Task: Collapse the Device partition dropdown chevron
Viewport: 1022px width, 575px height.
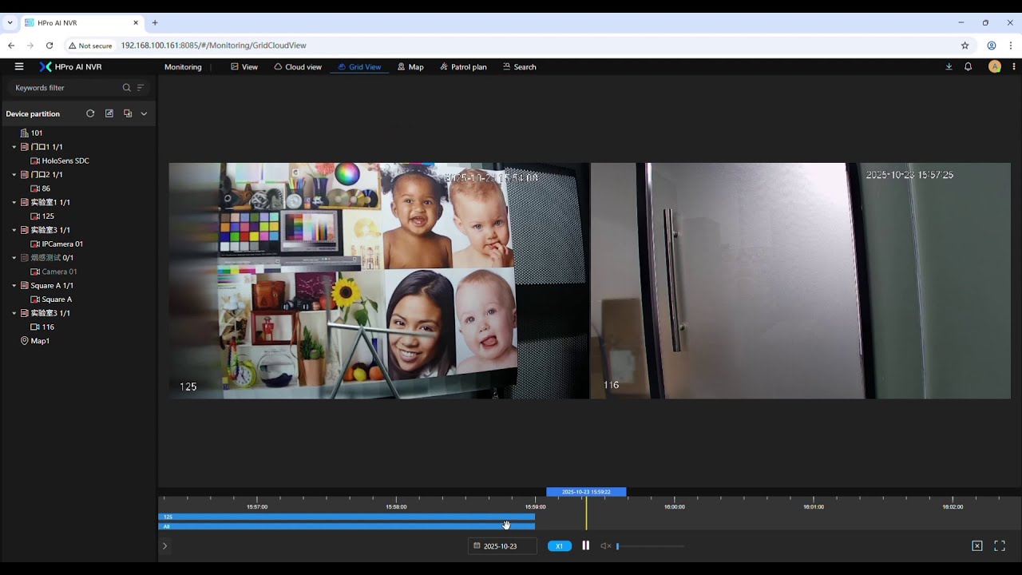Action: coord(144,113)
